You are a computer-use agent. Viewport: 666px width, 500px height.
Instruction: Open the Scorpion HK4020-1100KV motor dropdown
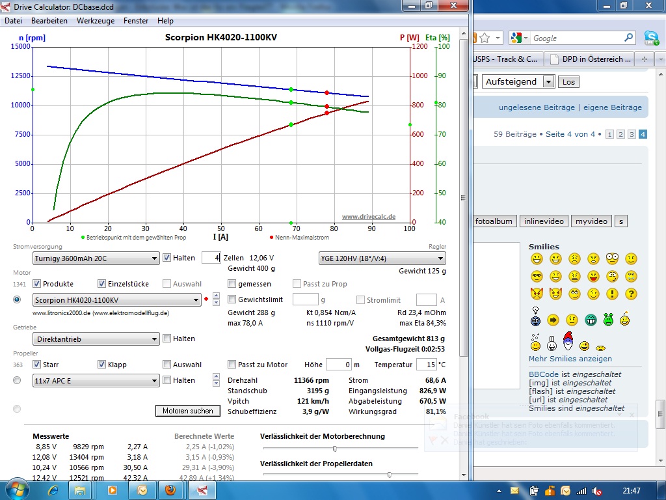tap(116, 300)
